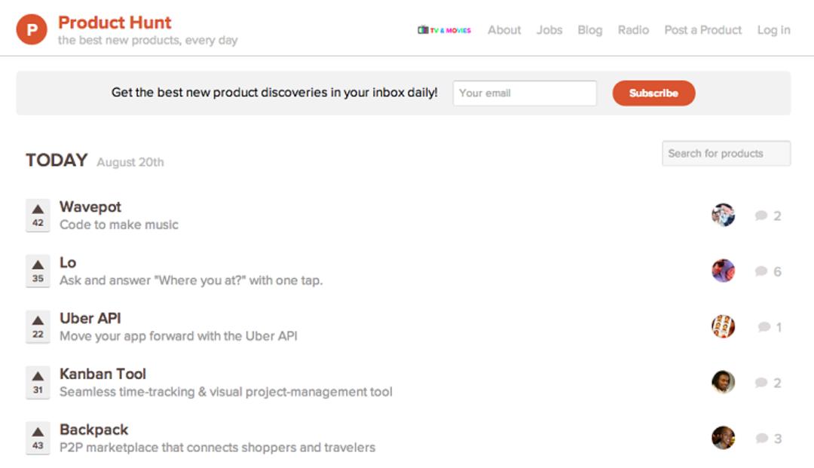Open the Radio section
The width and height of the screenshot is (814, 468).
click(633, 30)
